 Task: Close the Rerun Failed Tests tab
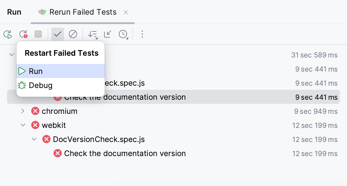(126, 12)
